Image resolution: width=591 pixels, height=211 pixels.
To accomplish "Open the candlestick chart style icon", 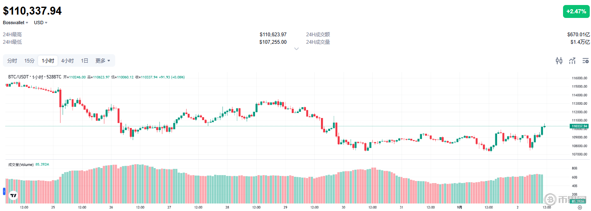I will click(559, 61).
